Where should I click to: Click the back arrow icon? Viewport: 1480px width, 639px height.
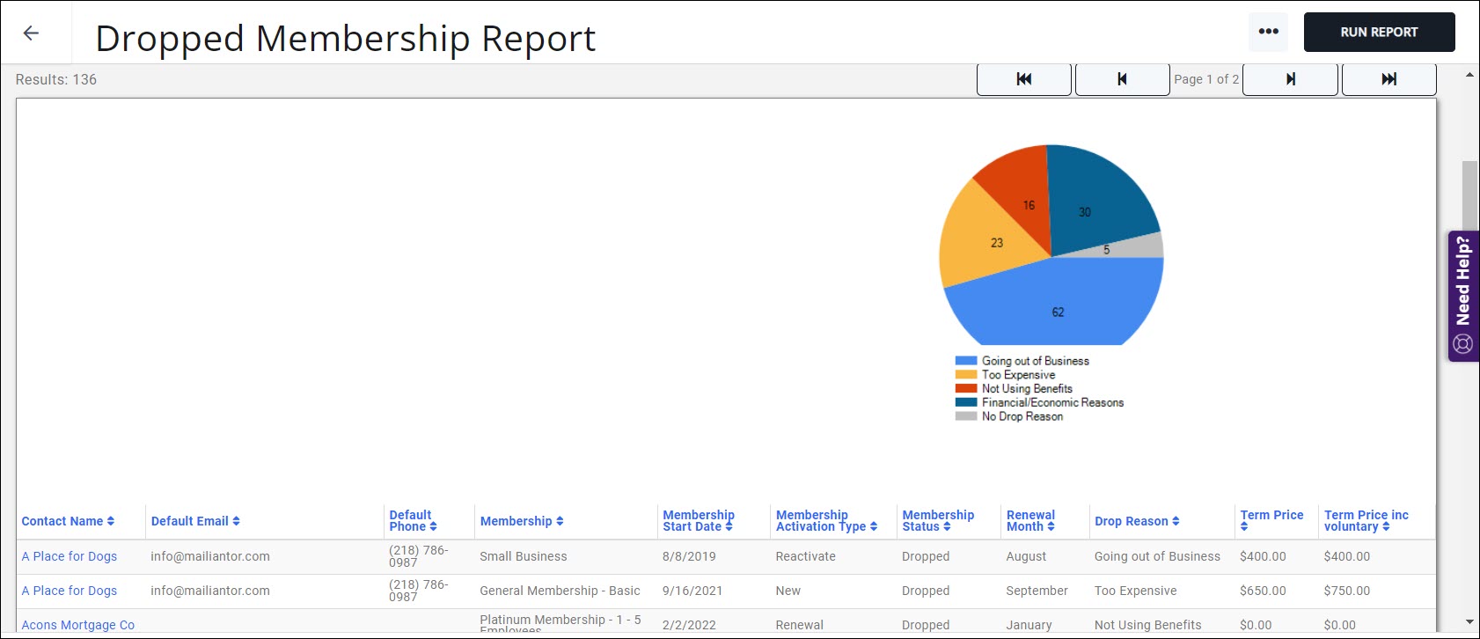31,33
